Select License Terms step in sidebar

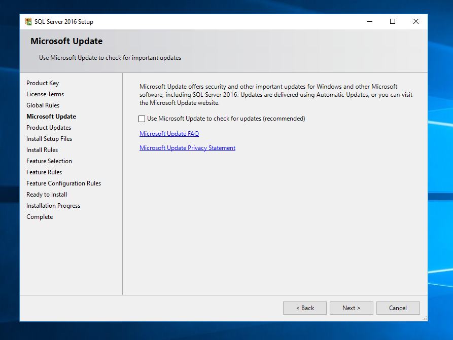click(x=45, y=94)
